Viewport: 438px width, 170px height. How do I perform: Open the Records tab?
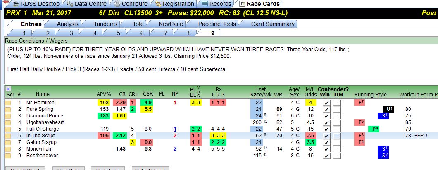[217, 4]
